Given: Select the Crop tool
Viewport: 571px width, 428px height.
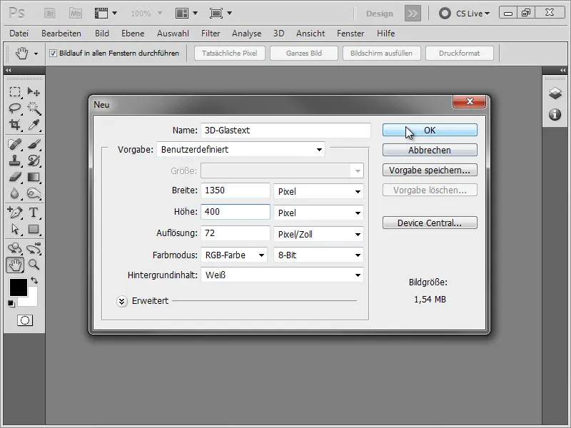Looking at the screenshot, I should click(15, 124).
